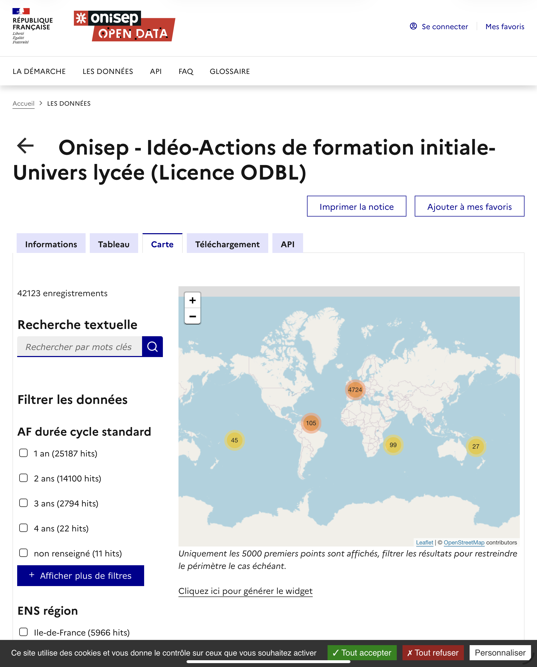Open the widget generation link
Viewport: 537px width, 667px height.
(245, 591)
